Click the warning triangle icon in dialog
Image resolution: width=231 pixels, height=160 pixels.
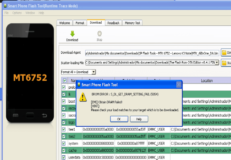tap(83, 97)
